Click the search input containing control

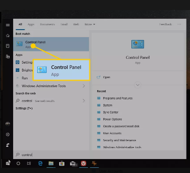(x=100, y=155)
